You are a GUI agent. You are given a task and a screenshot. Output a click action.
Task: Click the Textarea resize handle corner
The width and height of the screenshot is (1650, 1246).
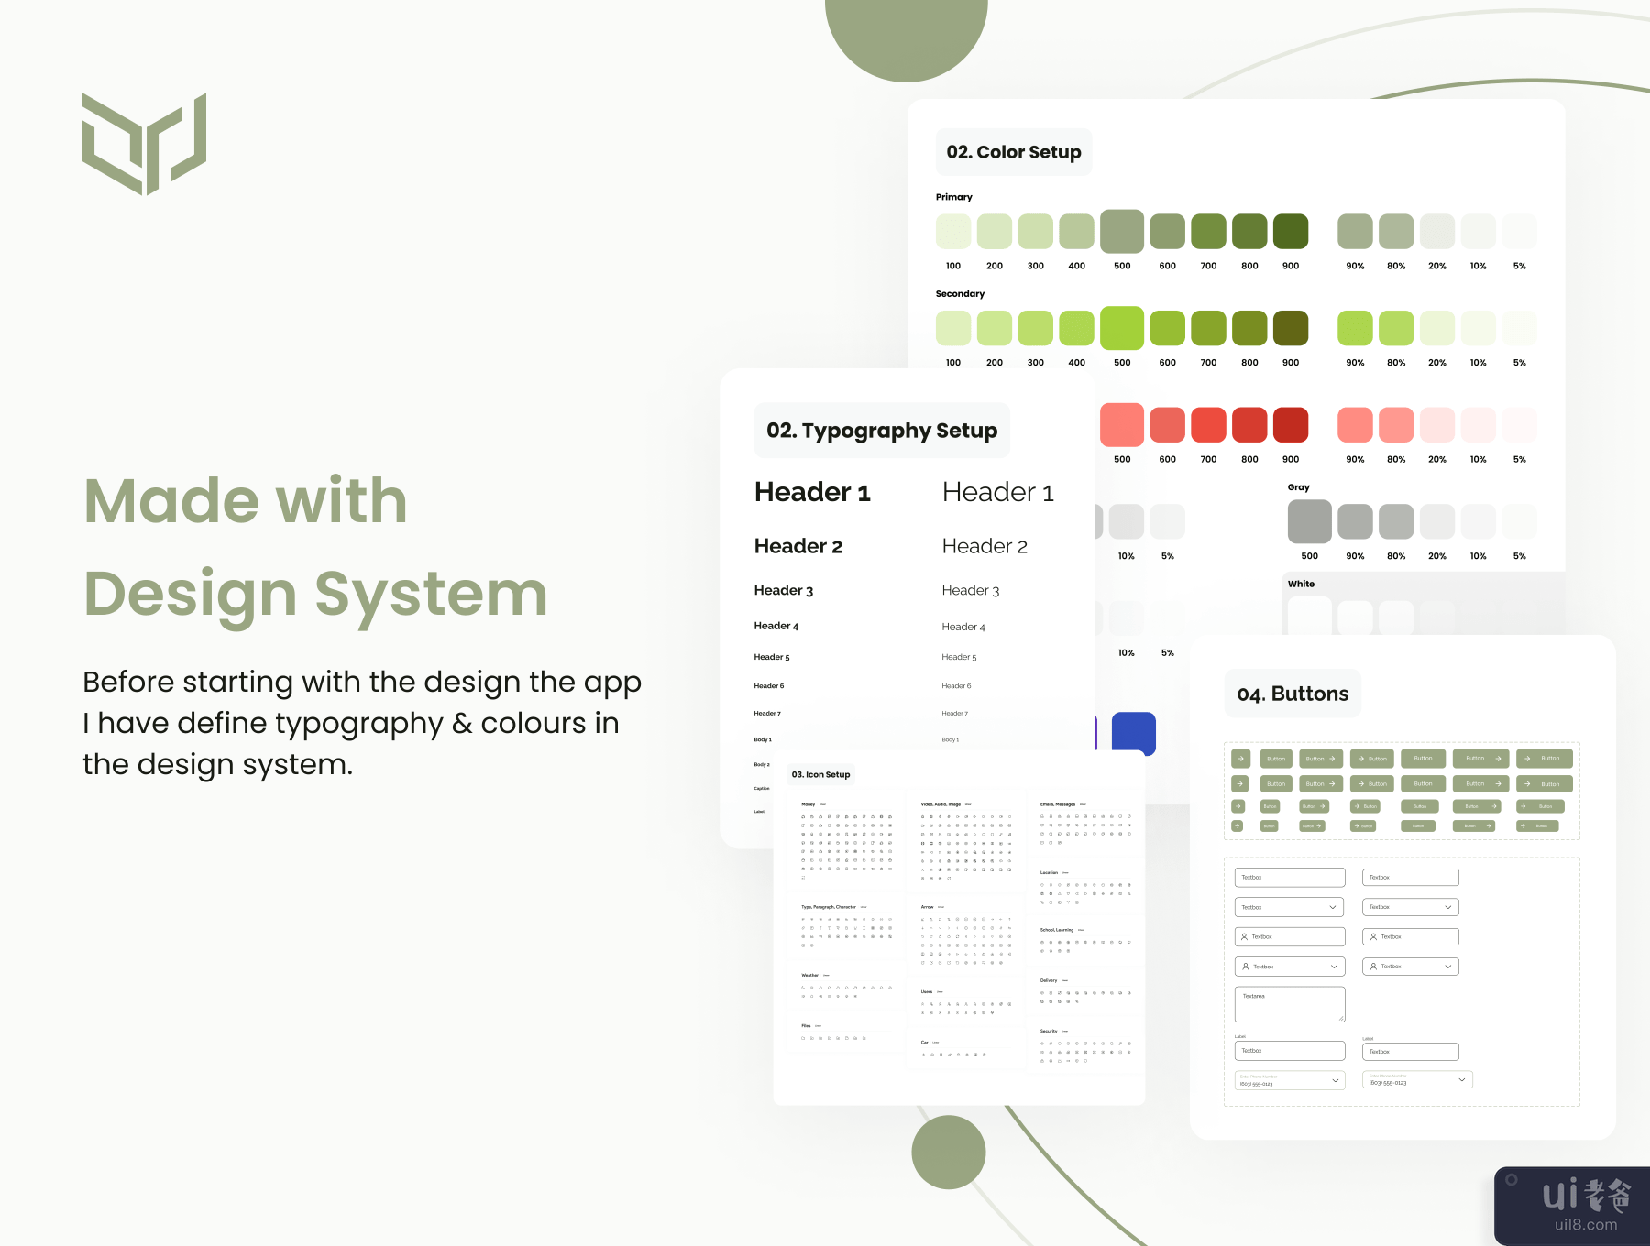1341,1018
